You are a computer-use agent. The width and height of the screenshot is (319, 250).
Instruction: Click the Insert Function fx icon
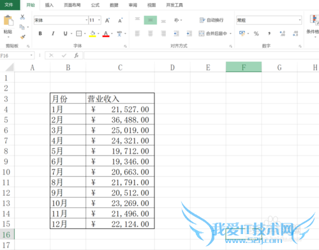coord(76,55)
